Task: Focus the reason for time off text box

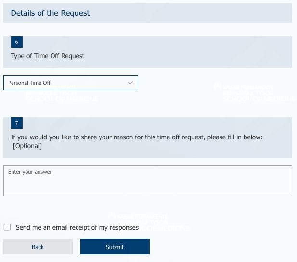Action: (x=148, y=181)
